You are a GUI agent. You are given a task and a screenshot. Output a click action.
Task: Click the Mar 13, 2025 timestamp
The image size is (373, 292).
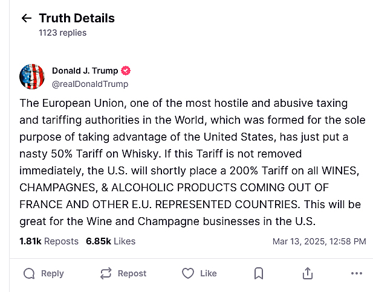pos(319,241)
